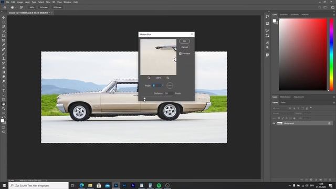
Task: Select the Crop tool
Action: click(x=4, y=36)
